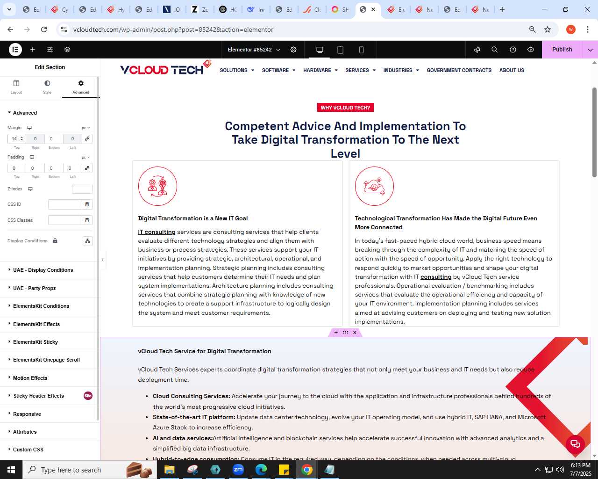Open Zoom from the Windows taskbar
The width and height of the screenshot is (598, 479).
tap(238, 470)
